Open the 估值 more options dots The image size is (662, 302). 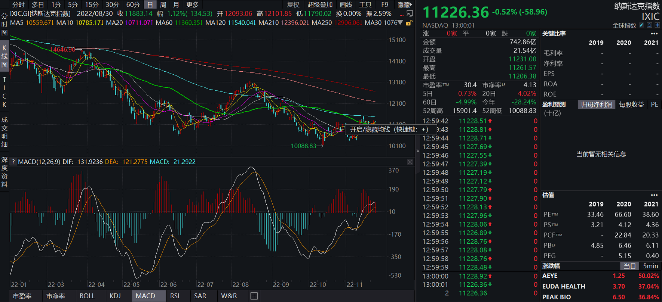click(x=654, y=195)
